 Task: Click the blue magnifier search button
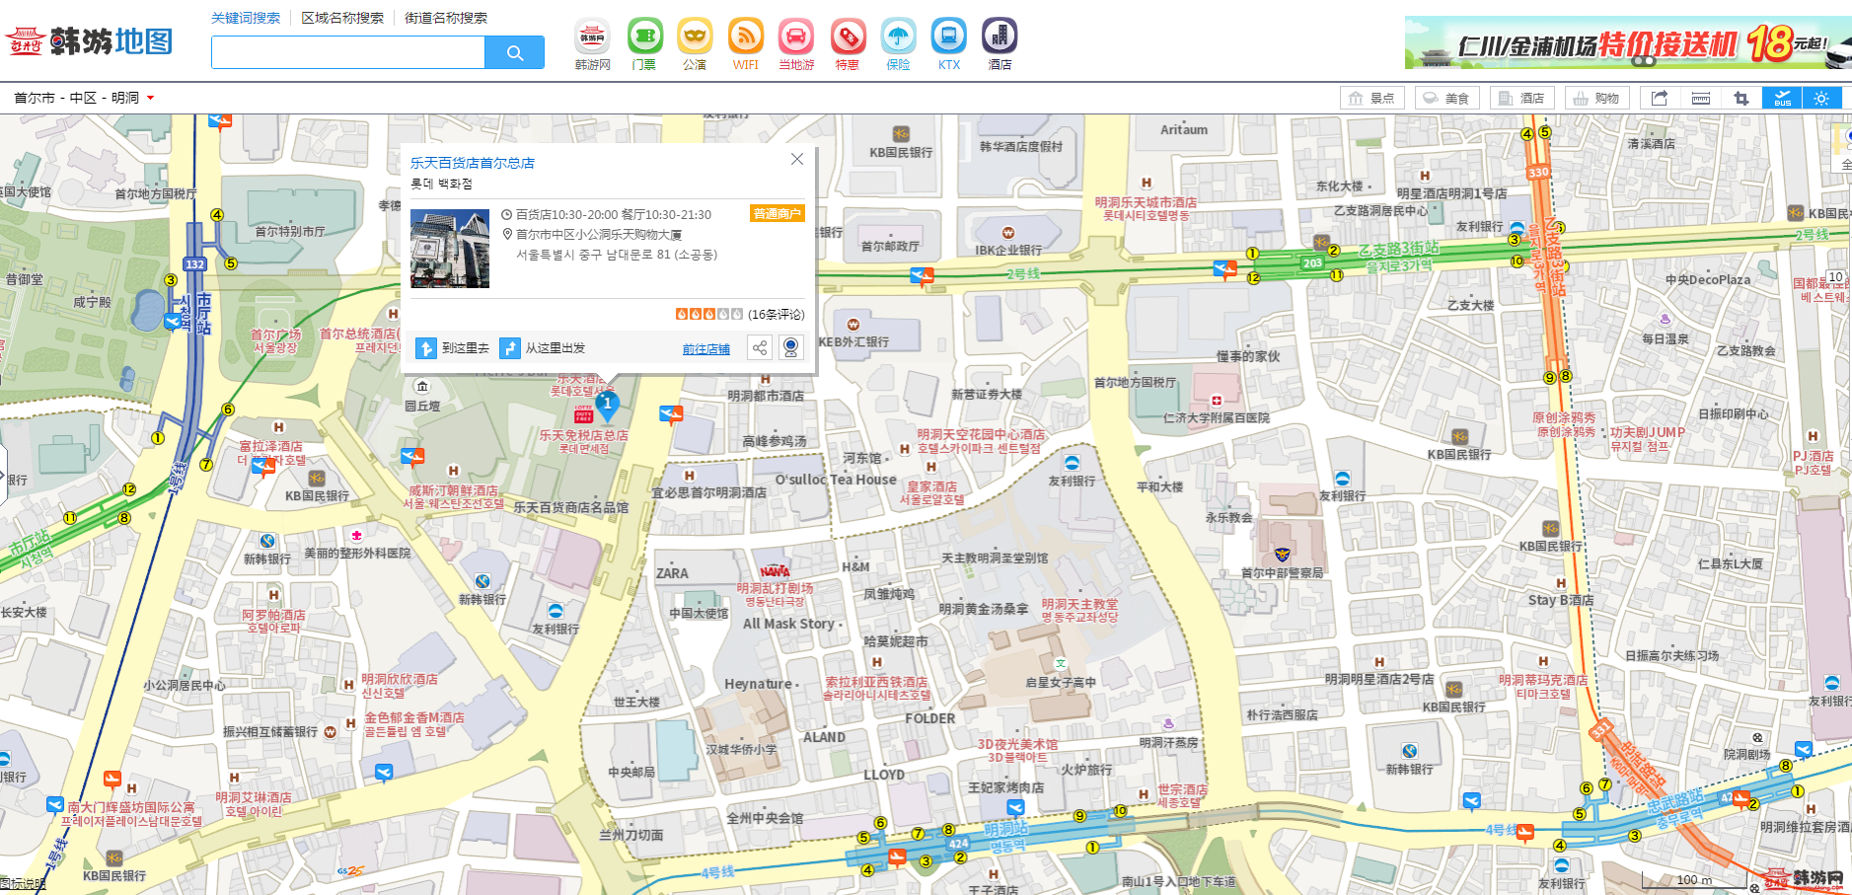[514, 52]
